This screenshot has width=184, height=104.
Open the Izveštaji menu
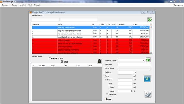22,5
